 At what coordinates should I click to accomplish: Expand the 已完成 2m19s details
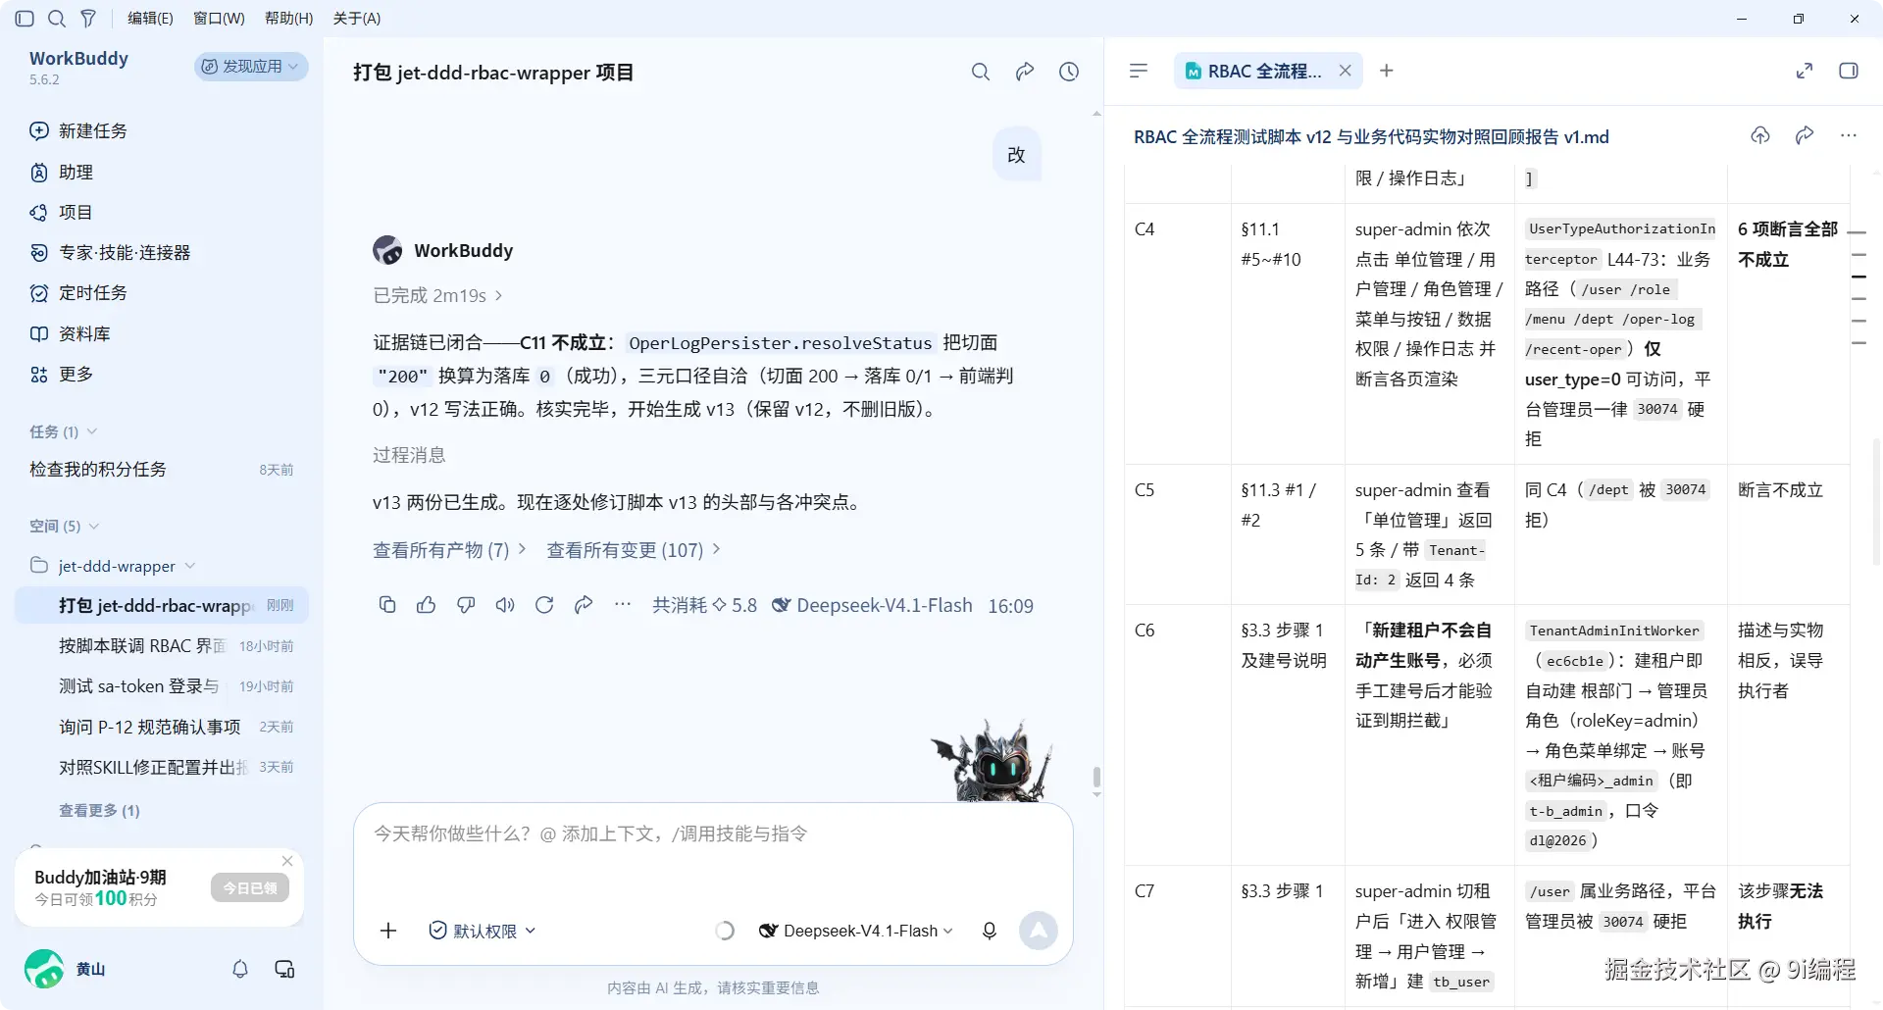tap(438, 295)
